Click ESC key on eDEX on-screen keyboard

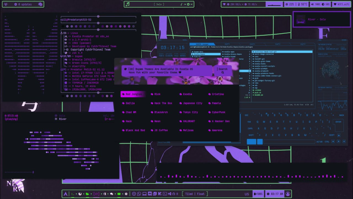point(246,115)
